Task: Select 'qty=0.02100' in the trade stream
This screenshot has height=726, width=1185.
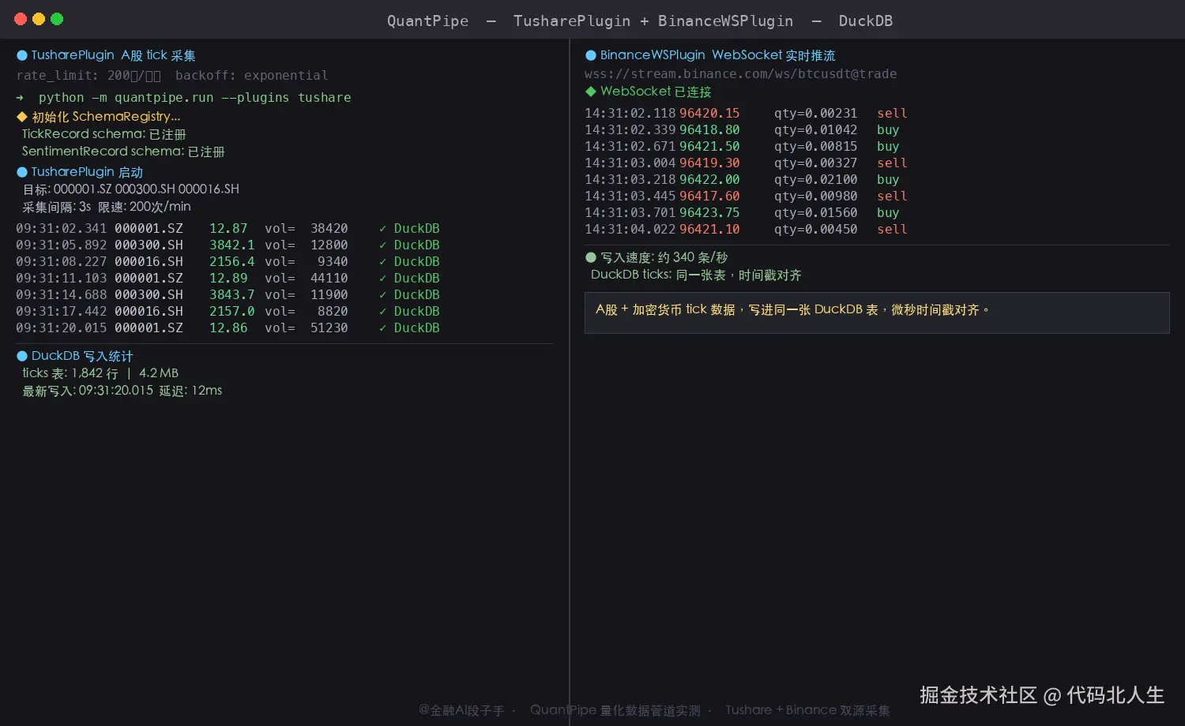Action: (815, 180)
